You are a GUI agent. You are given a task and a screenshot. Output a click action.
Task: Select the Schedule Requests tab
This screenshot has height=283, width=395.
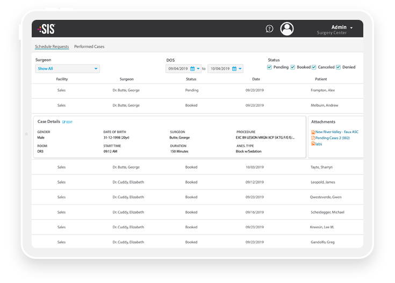52,47
